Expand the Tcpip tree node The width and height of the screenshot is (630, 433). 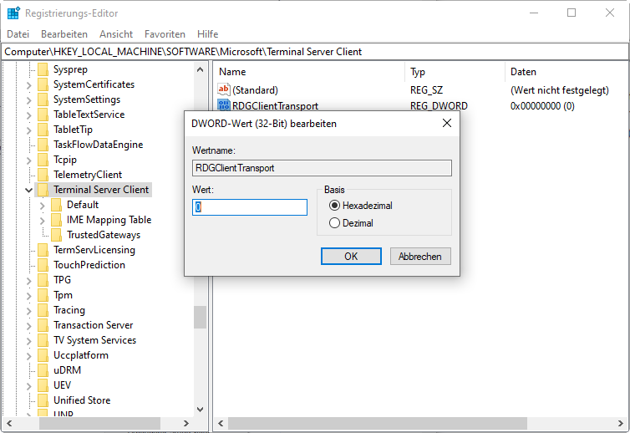click(29, 160)
